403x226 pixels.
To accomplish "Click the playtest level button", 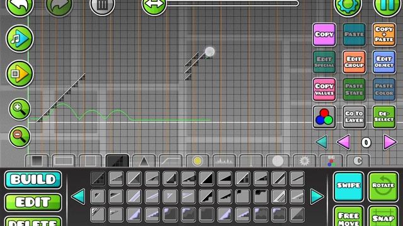I will point(20,74).
